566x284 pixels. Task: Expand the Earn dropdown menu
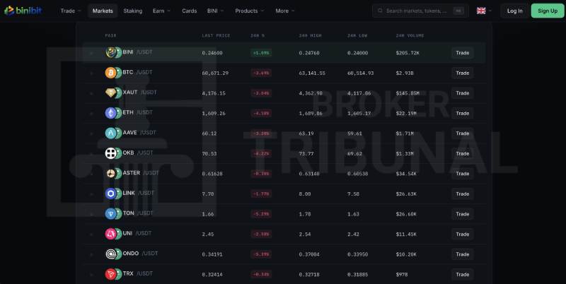[x=161, y=11]
